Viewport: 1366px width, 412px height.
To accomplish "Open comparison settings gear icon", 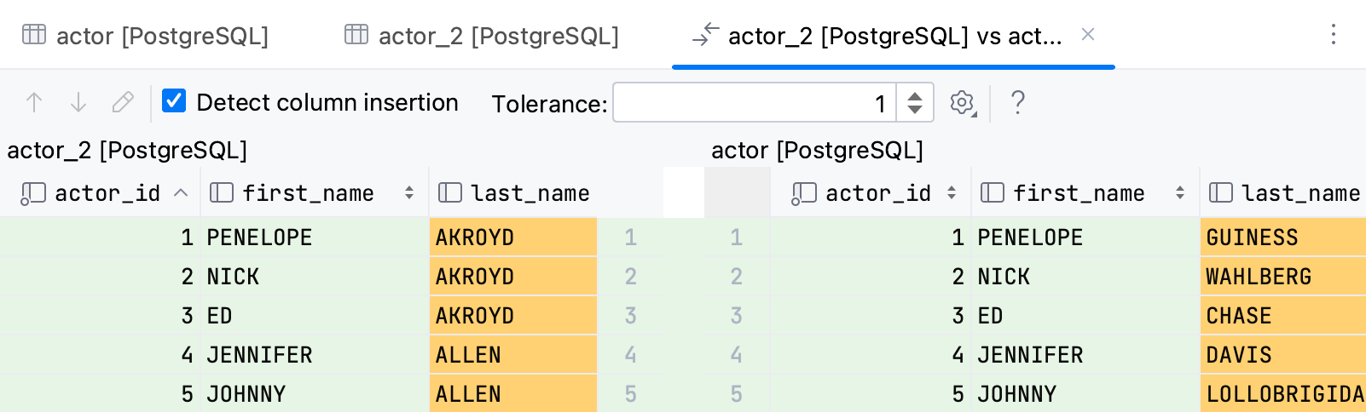I will (963, 103).
